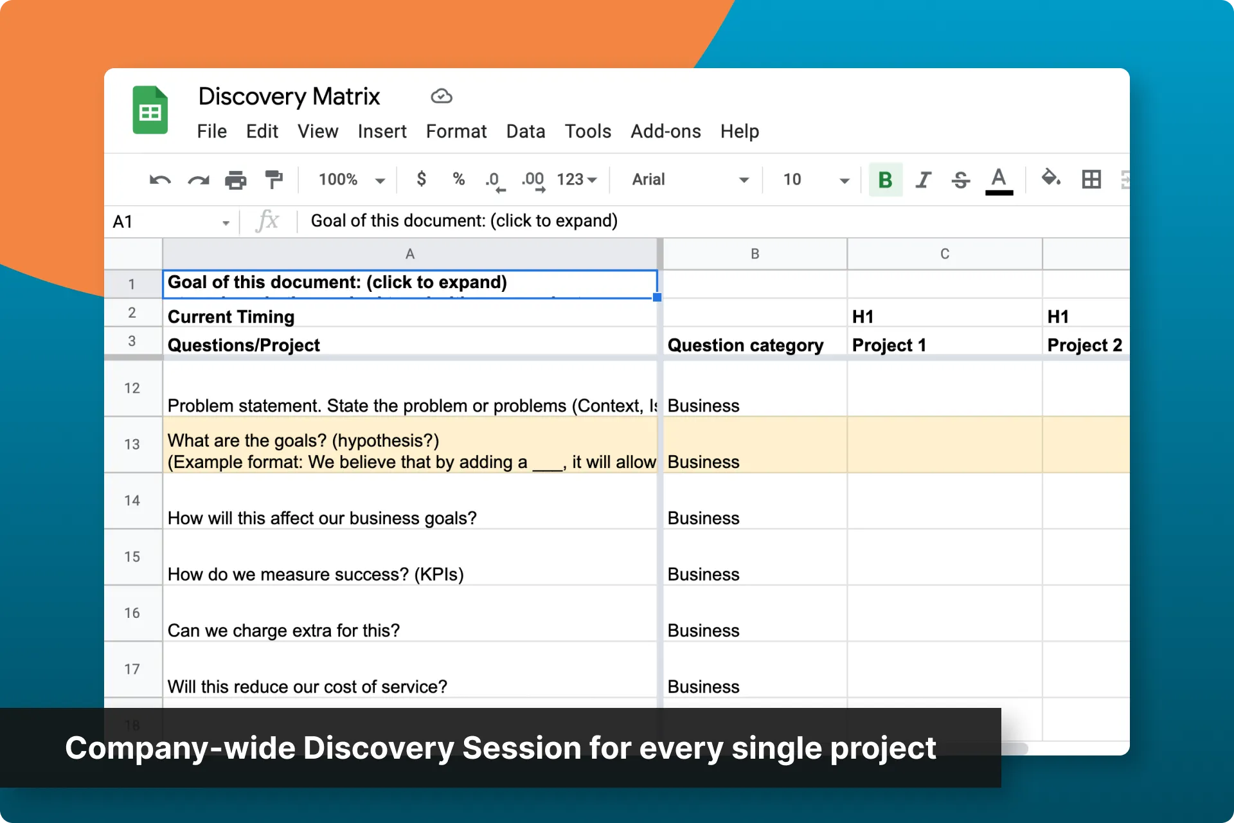Select row 2 header
This screenshot has width=1234, height=823.
(x=133, y=312)
